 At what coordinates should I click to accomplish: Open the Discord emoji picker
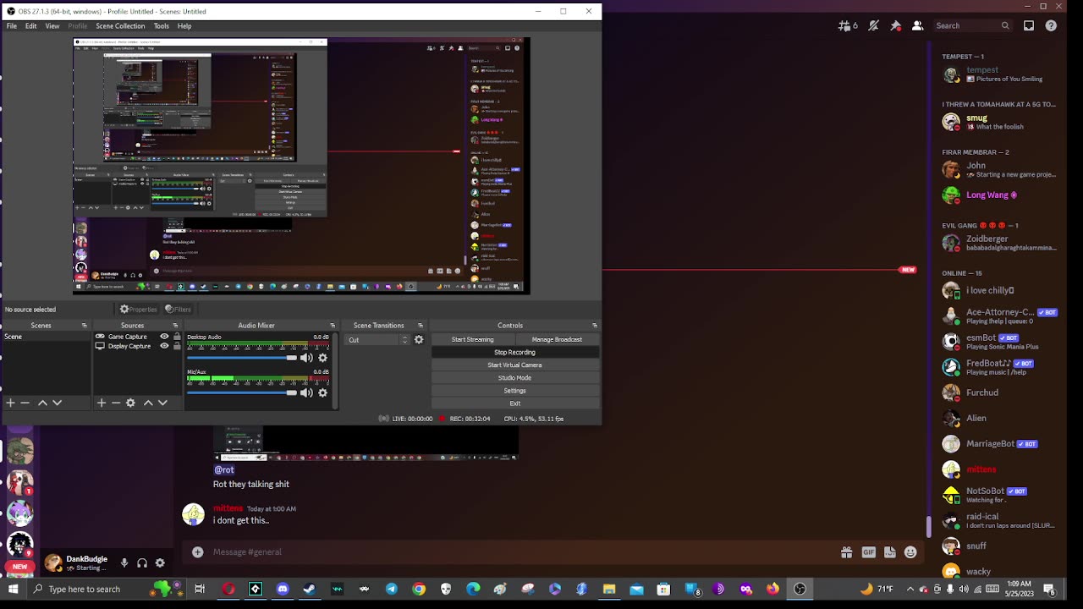(910, 552)
